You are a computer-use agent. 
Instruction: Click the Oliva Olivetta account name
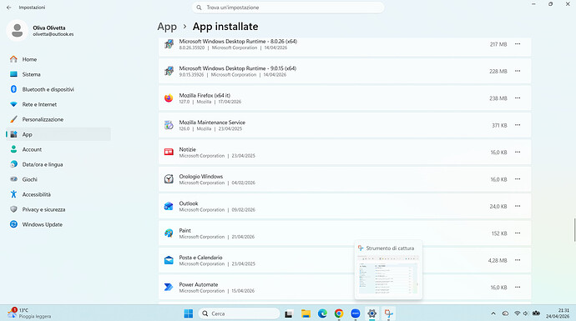coord(49,28)
